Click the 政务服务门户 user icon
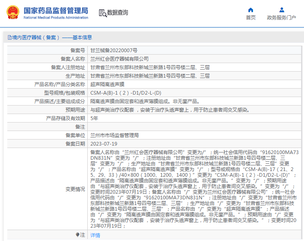The image size is (304, 241). point(282,10)
